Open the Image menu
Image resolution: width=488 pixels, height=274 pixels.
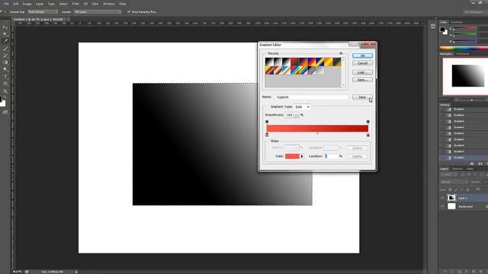click(x=27, y=4)
